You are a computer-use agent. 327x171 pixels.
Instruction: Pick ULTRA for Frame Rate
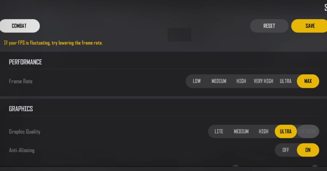[x=286, y=81]
